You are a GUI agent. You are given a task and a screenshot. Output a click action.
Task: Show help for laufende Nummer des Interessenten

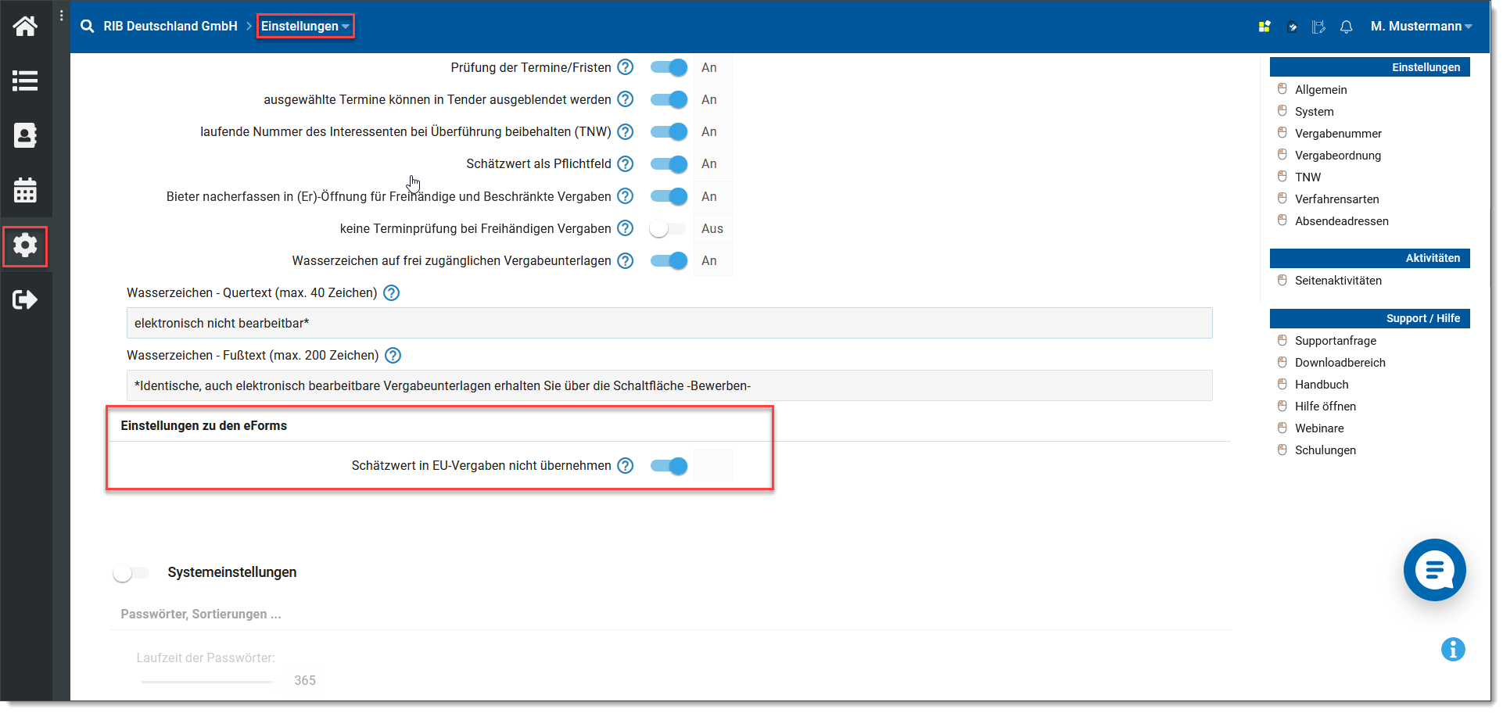625,131
